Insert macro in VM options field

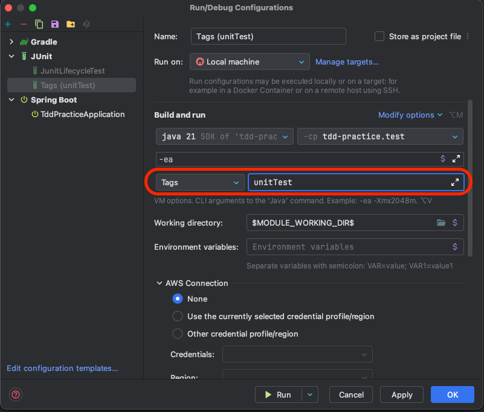point(443,159)
